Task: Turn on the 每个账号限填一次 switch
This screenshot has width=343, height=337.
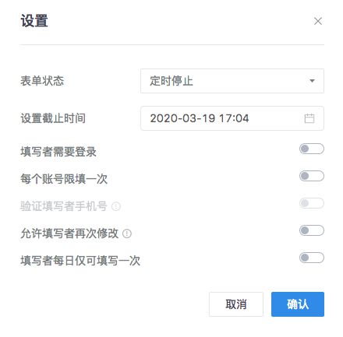Action: 312,176
